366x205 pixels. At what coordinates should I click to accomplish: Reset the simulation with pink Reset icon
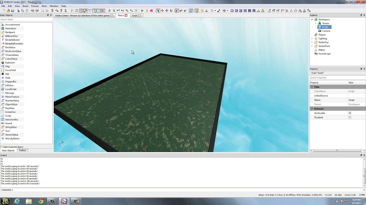point(151,11)
